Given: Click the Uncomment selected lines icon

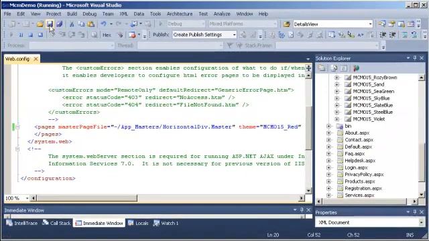Looking at the screenshot, I should [414, 35].
